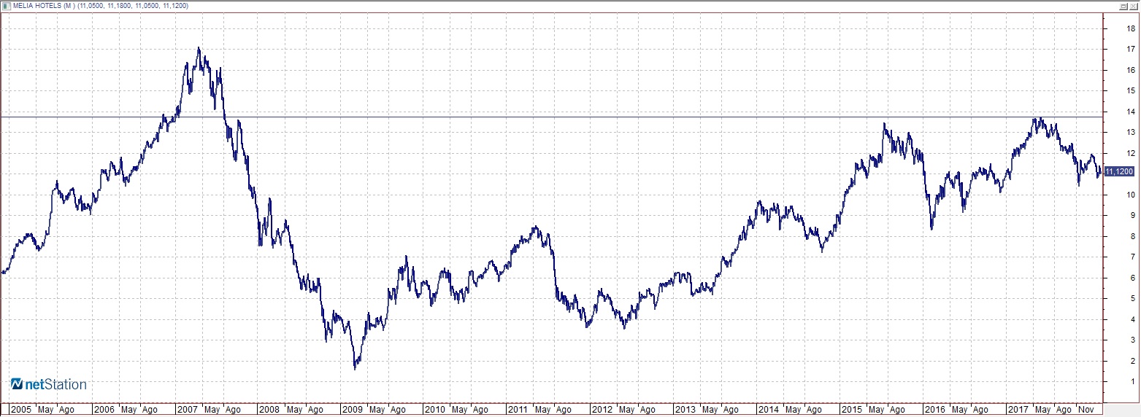Click the 7 value on price axis
Viewport: 1141px width, 417px height.
coord(1132,257)
